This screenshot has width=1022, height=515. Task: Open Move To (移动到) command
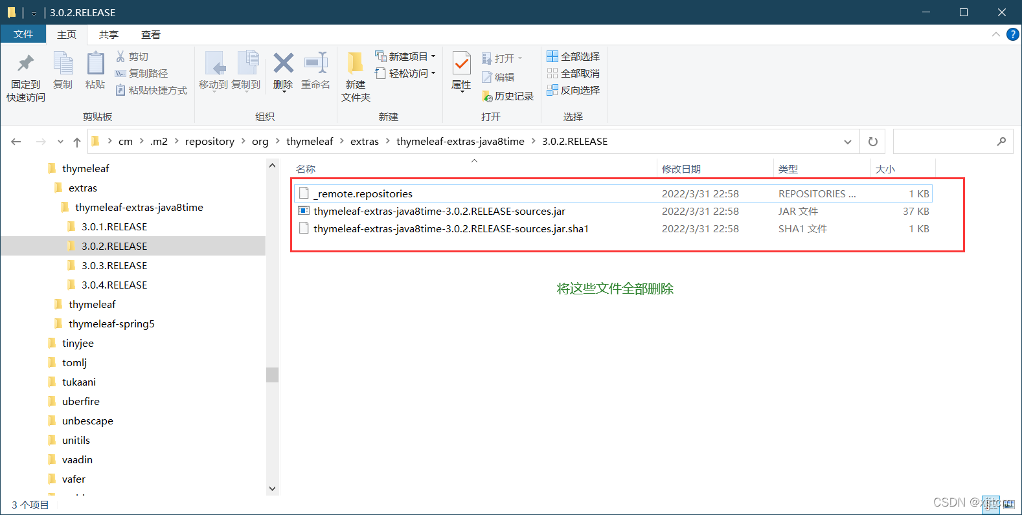tap(213, 71)
